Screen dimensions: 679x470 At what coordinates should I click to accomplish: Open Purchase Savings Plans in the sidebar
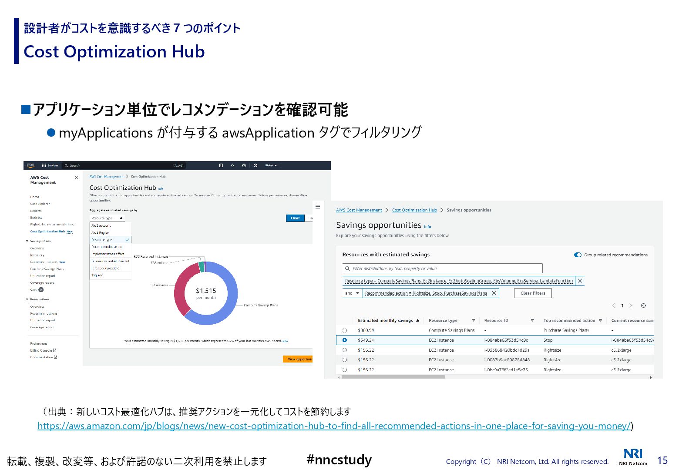coord(47,269)
